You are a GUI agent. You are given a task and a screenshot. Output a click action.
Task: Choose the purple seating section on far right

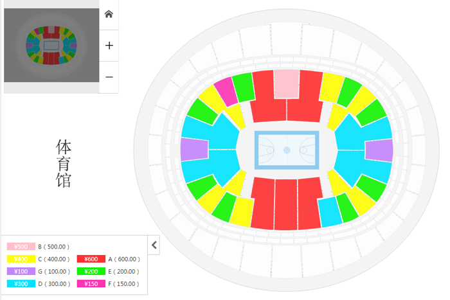[379, 150]
